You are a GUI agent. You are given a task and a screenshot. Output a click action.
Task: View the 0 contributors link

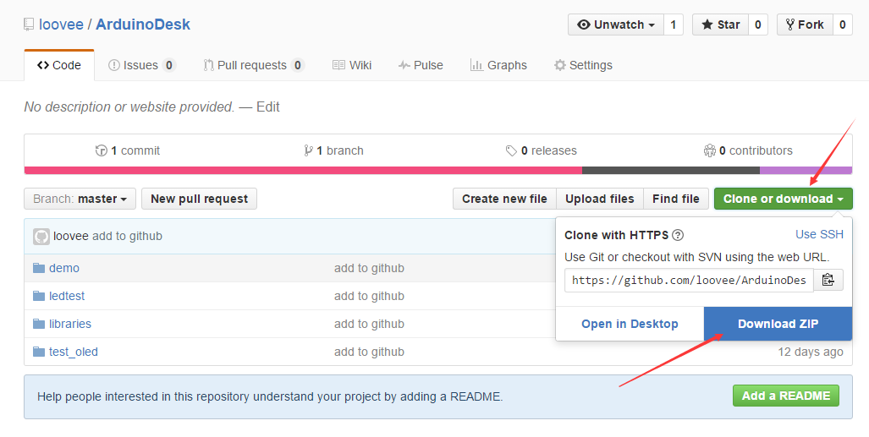[748, 150]
